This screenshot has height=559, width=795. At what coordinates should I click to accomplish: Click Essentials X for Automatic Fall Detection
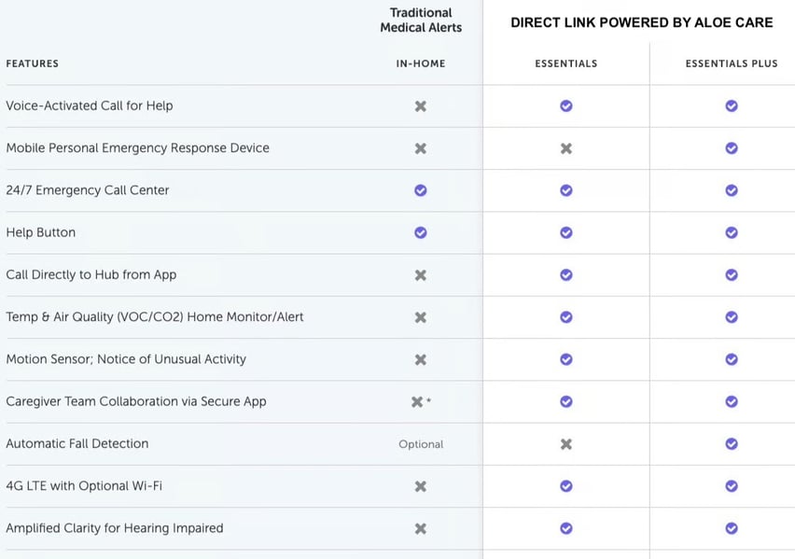(x=565, y=444)
